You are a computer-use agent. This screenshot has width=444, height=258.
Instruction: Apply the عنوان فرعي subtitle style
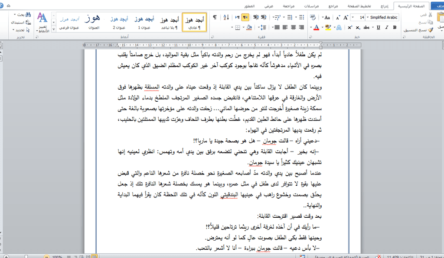tap(69, 23)
